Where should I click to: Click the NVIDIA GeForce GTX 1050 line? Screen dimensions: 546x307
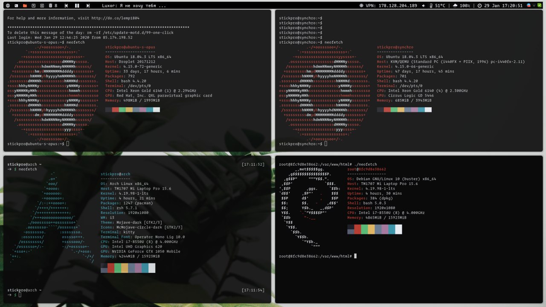coord(140,251)
